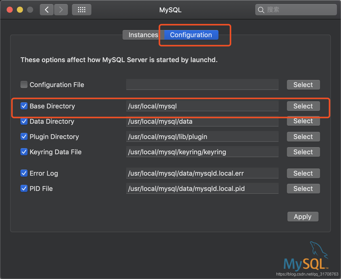The image size is (341, 279).
Task: Click the Data Directory path field
Action: click(202, 121)
